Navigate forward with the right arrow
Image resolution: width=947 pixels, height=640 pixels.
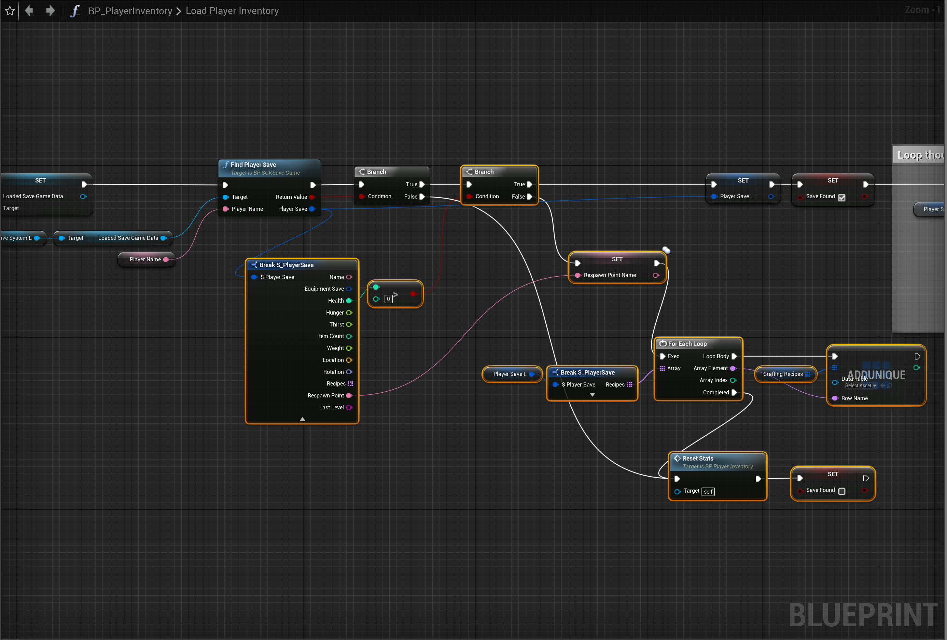[x=50, y=11]
